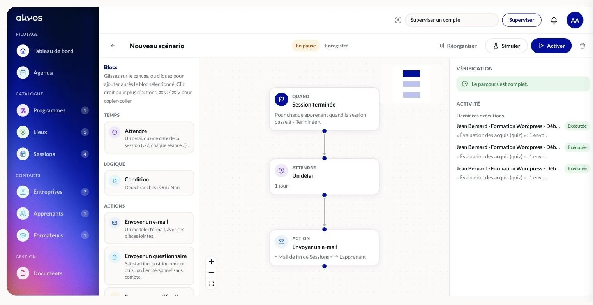Click the Superviser un compte field
593x305 pixels.
[x=452, y=20]
